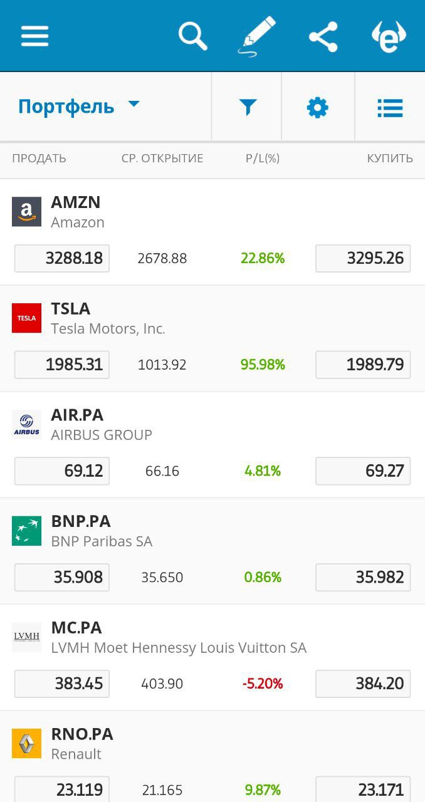
Task: Sort by СР. ОТКРЫТИЕ column header
Action: point(162,159)
